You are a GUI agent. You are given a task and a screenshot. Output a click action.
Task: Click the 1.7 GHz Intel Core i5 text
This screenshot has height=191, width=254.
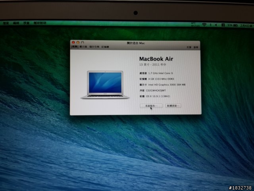pyautogui.click(x=160, y=73)
